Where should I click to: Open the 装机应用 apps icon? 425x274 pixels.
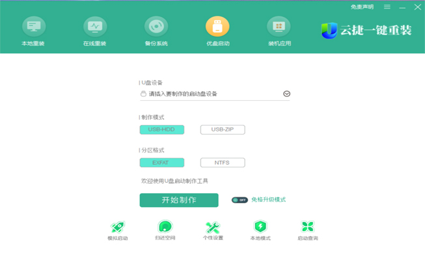(279, 27)
